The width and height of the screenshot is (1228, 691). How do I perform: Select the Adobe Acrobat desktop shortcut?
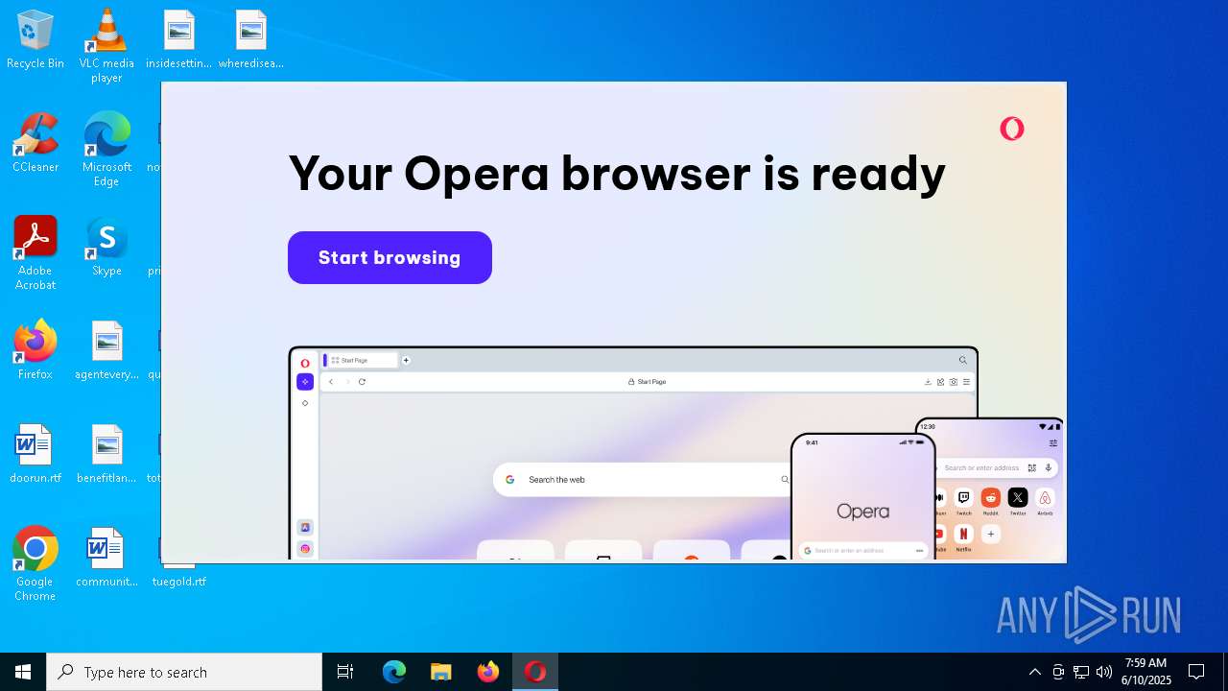click(35, 252)
